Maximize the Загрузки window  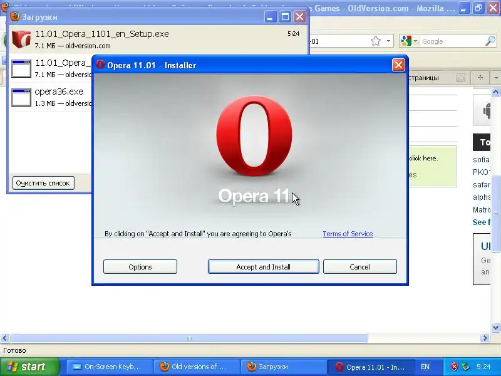pyautogui.click(x=285, y=17)
